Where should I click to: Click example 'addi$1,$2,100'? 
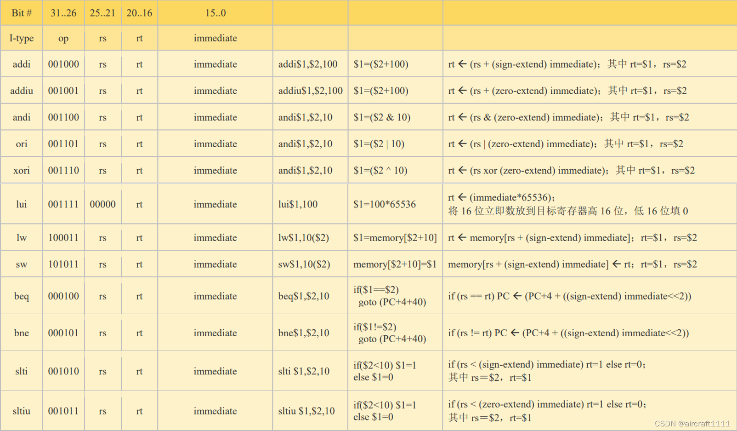(x=308, y=64)
